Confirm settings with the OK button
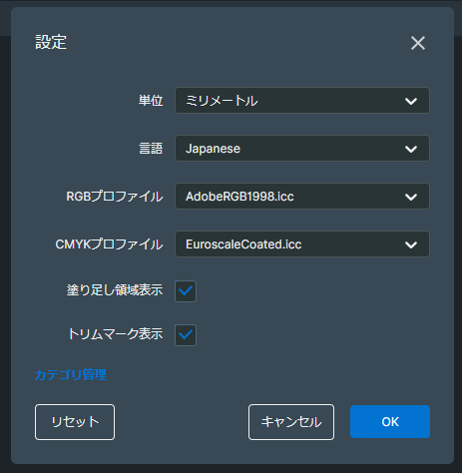The height and width of the screenshot is (473, 462). click(390, 422)
